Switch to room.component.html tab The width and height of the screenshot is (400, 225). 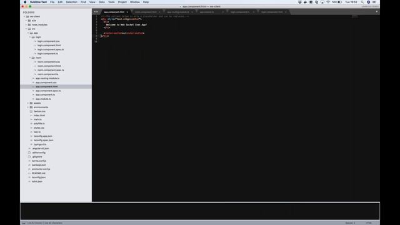tap(146, 12)
